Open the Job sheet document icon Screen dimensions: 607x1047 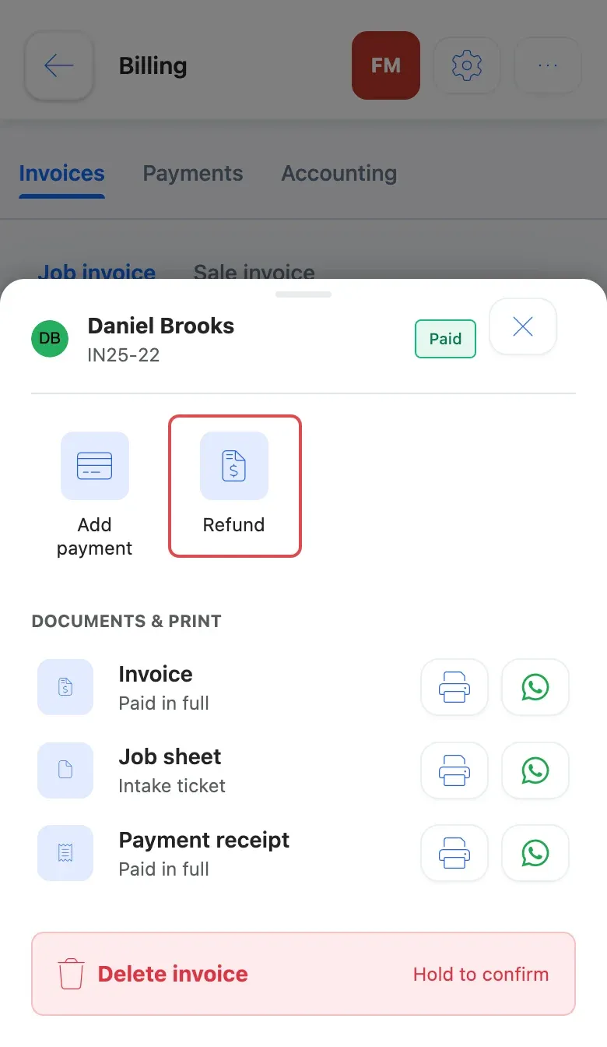65,770
